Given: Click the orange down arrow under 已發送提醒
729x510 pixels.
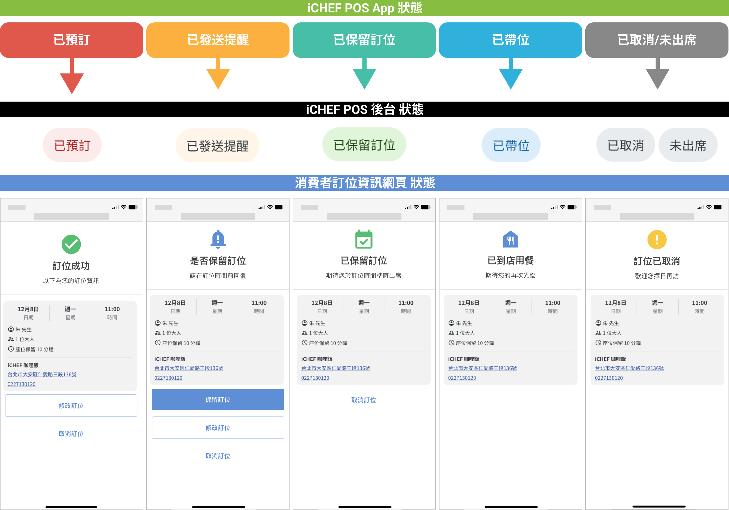Looking at the screenshot, I should (218, 76).
